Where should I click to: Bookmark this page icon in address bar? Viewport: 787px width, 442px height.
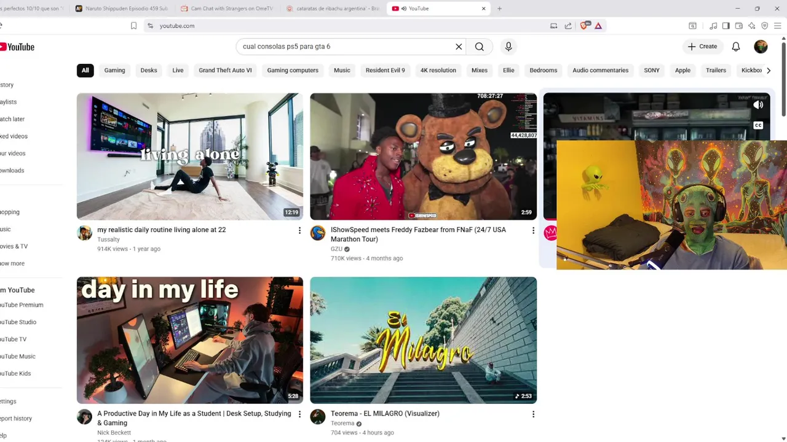click(x=133, y=26)
